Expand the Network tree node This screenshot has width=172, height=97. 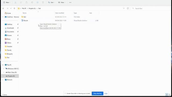pos(3,80)
